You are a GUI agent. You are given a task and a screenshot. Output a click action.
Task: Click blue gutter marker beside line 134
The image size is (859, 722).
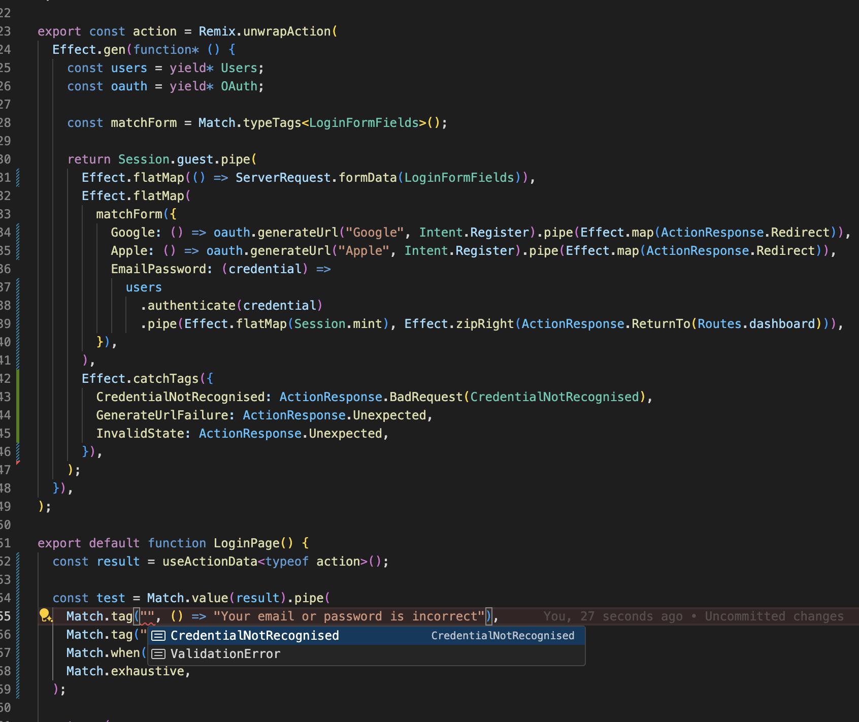tap(18, 232)
